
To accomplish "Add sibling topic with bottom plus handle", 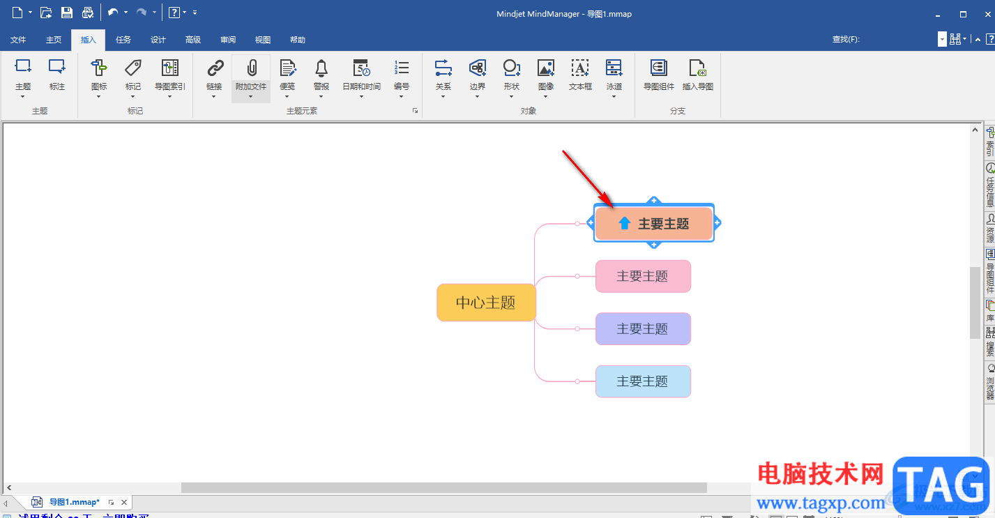I will (653, 245).
